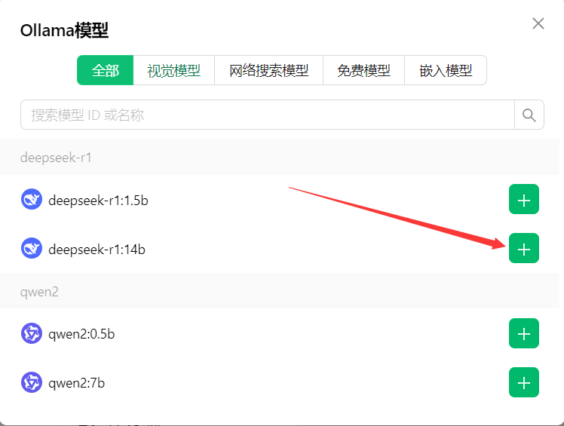This screenshot has width=564, height=426.
Task: Click the Ollama模型 dialog title
Action: 64,31
